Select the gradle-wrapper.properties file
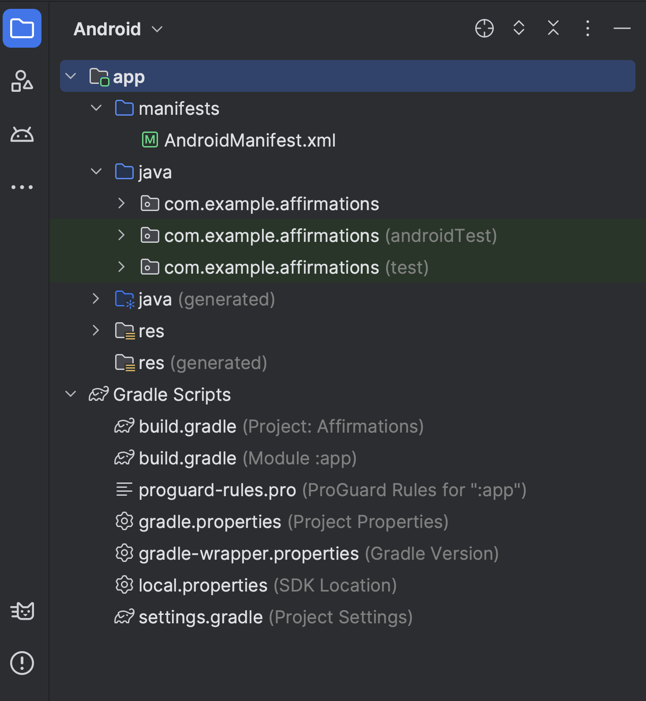Image resolution: width=646 pixels, height=701 pixels. click(x=248, y=554)
